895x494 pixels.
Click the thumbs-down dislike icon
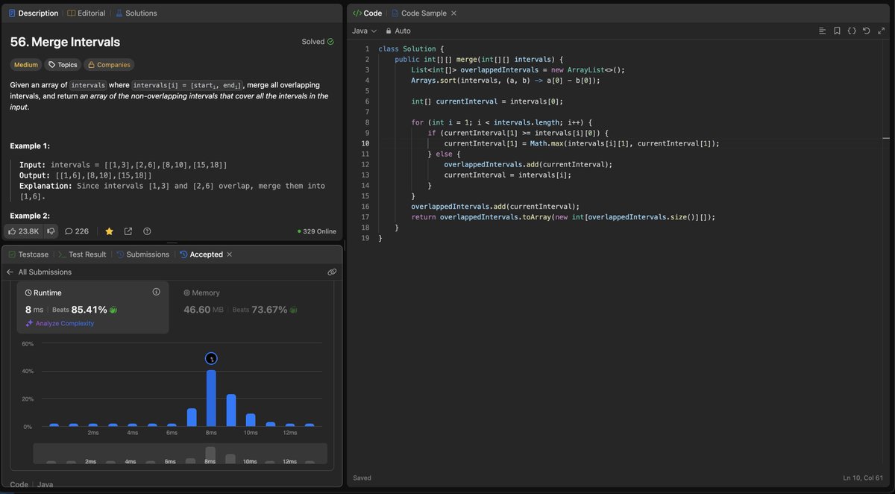click(51, 231)
